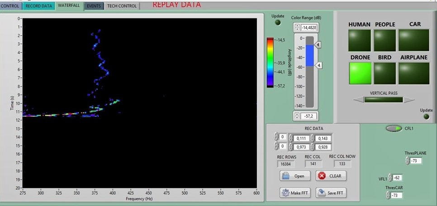Toggle the CFL1 switch
The width and height of the screenshot is (437, 206).
point(394,129)
